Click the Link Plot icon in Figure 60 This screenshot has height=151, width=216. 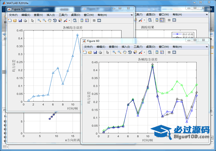coord(150,52)
